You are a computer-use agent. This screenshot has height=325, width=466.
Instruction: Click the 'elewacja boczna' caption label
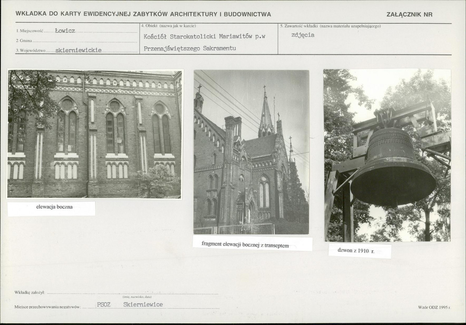tap(54, 207)
